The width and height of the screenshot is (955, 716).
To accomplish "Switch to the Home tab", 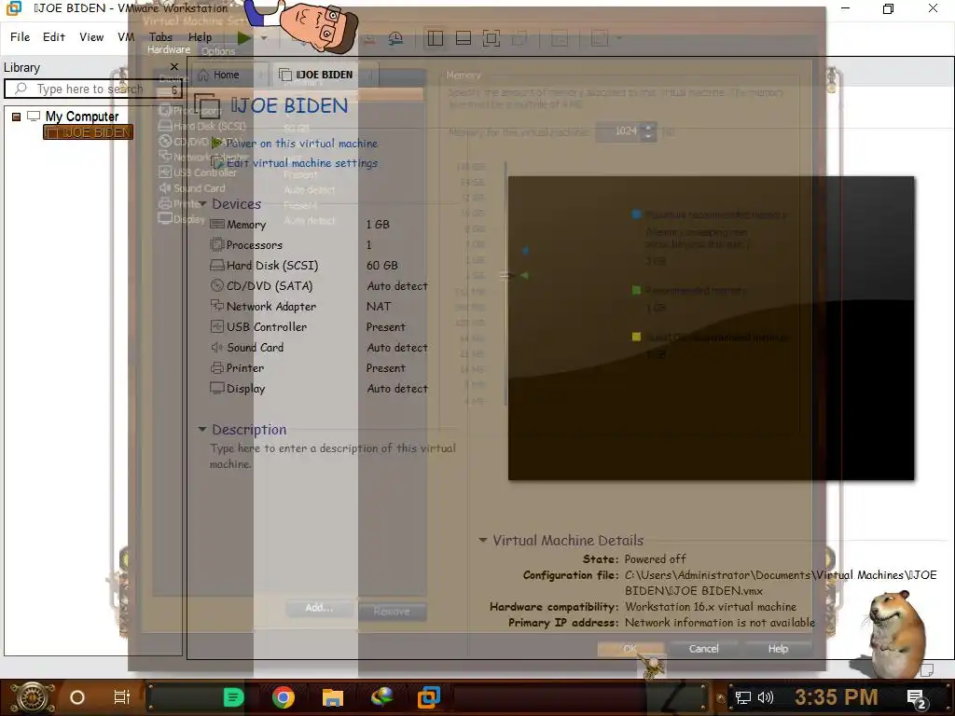I will pos(227,75).
